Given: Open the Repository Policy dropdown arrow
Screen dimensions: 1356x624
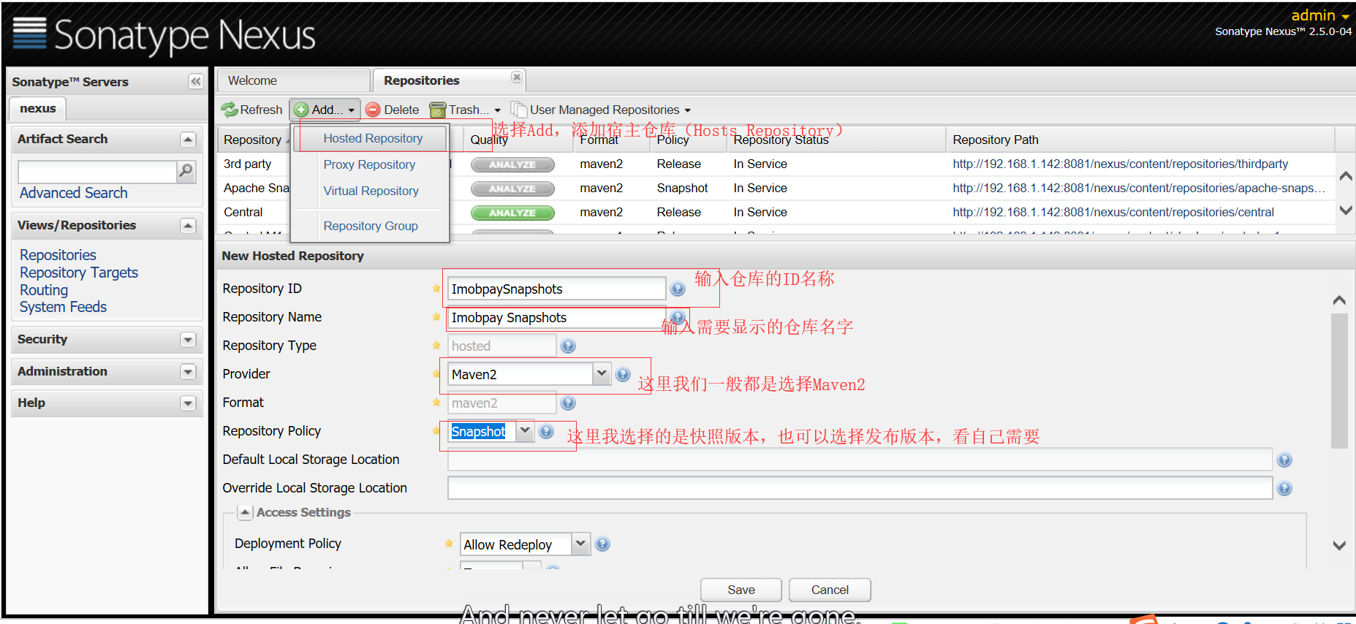Looking at the screenshot, I should [525, 431].
